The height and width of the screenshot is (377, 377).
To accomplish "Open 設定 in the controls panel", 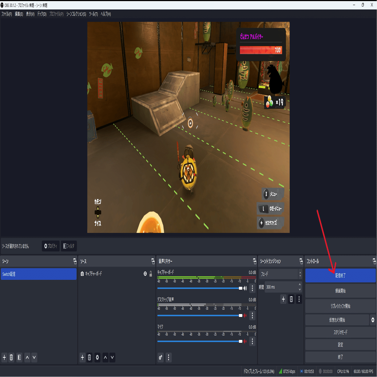I will coord(341,345).
